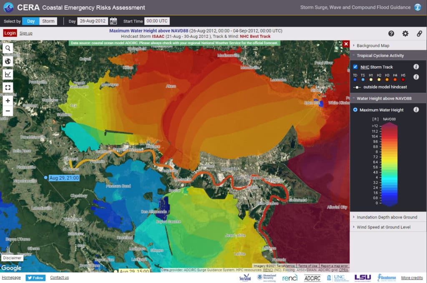
Task: Click the fullscreen extent icon
Action: (x=8, y=87)
